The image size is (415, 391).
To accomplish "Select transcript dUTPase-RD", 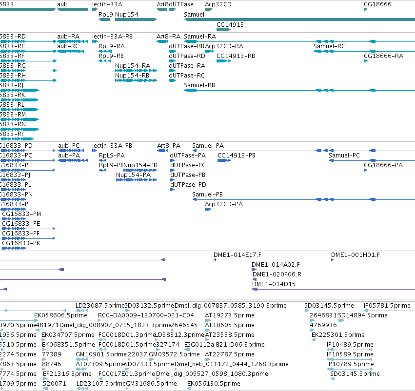I will (187, 56).
